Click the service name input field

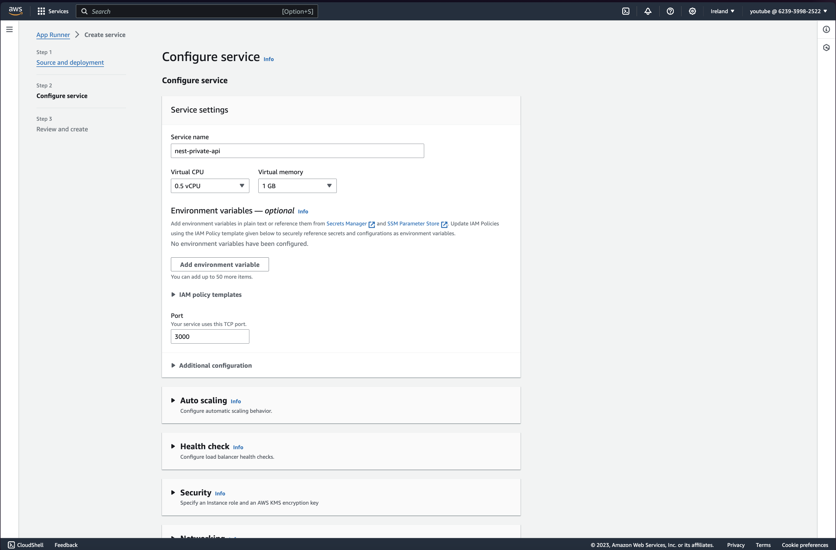point(297,150)
